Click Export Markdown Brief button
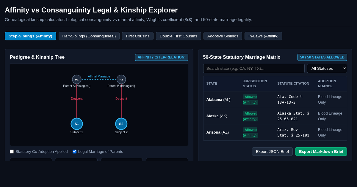Screen dimensions: 357x187 click(321, 151)
